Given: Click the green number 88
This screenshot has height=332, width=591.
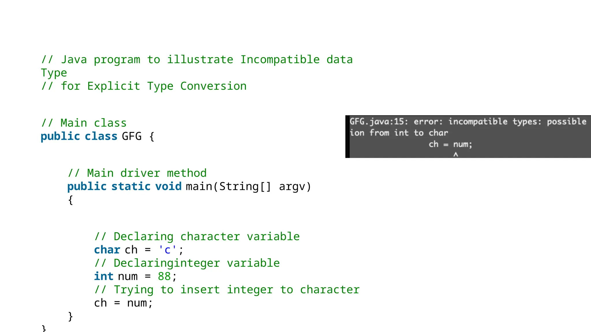Looking at the screenshot, I should [x=164, y=276].
